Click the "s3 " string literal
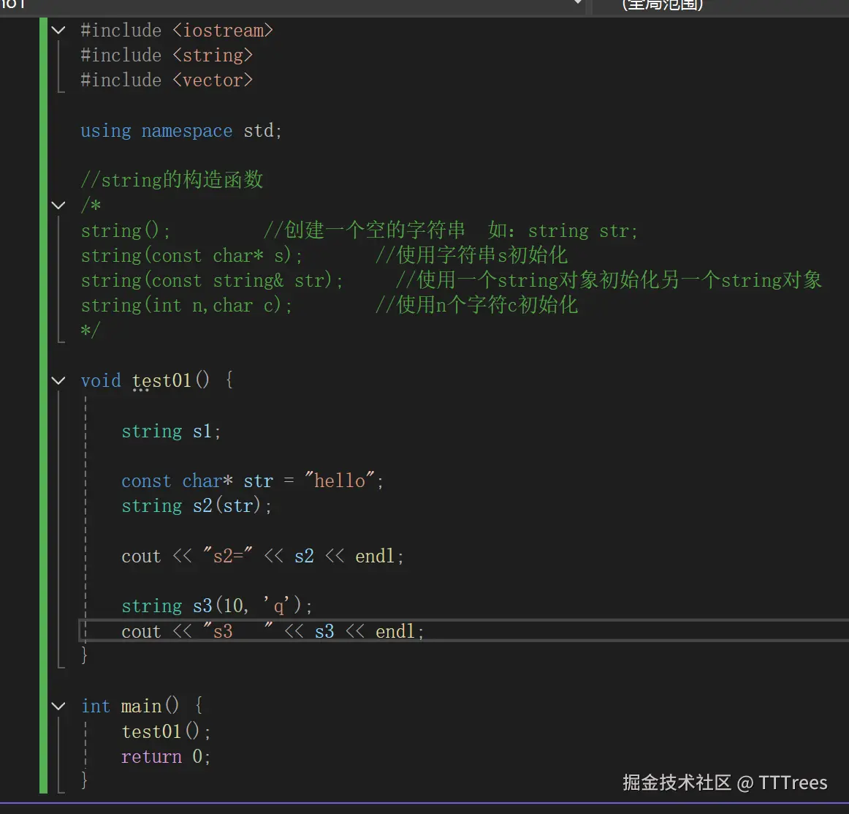Image resolution: width=849 pixels, height=814 pixels. [238, 631]
